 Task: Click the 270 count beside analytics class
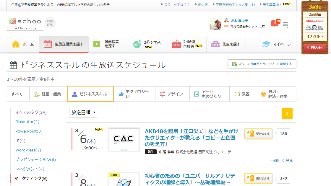(283, 178)
